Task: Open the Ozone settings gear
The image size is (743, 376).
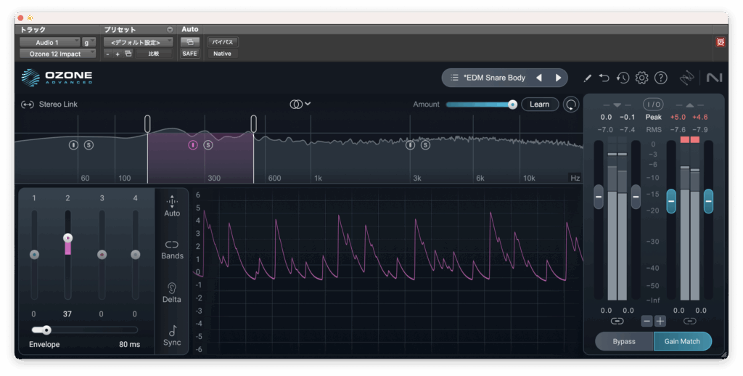Action: (x=641, y=78)
